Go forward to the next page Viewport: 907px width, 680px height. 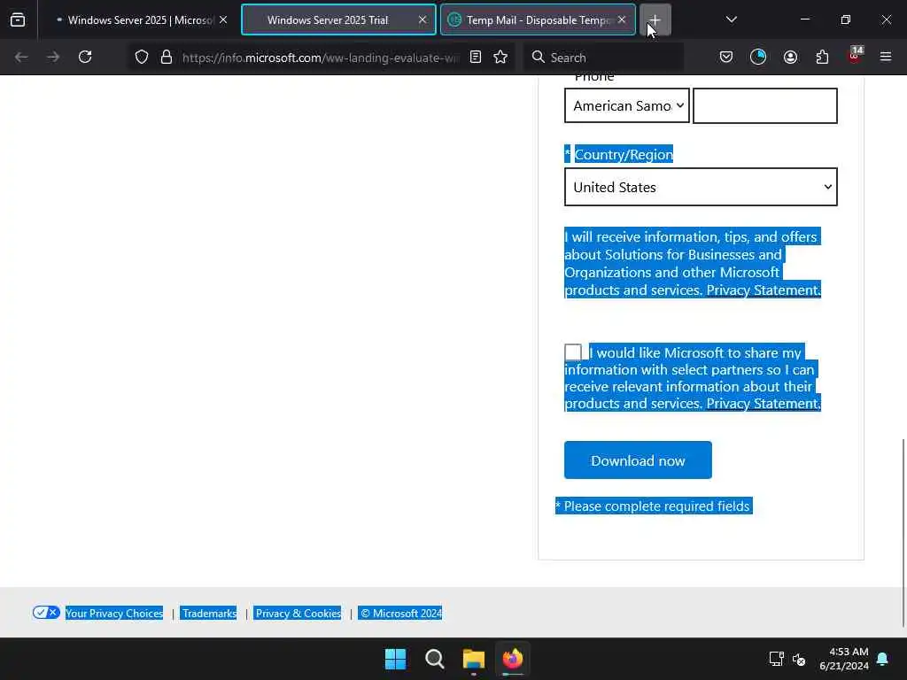pos(52,57)
